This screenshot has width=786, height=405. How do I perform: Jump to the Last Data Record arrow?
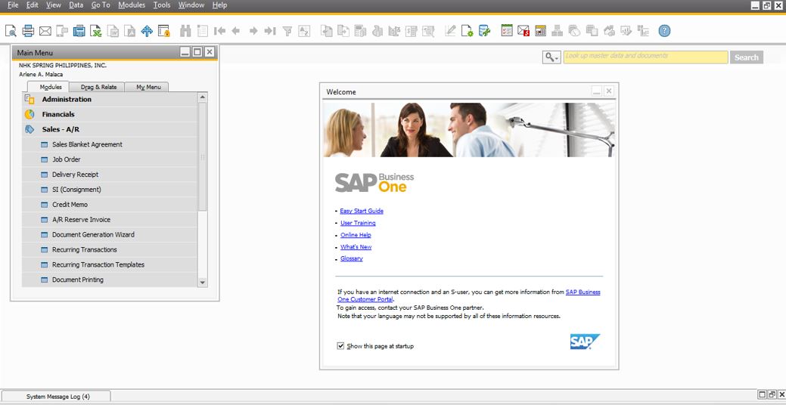point(270,31)
